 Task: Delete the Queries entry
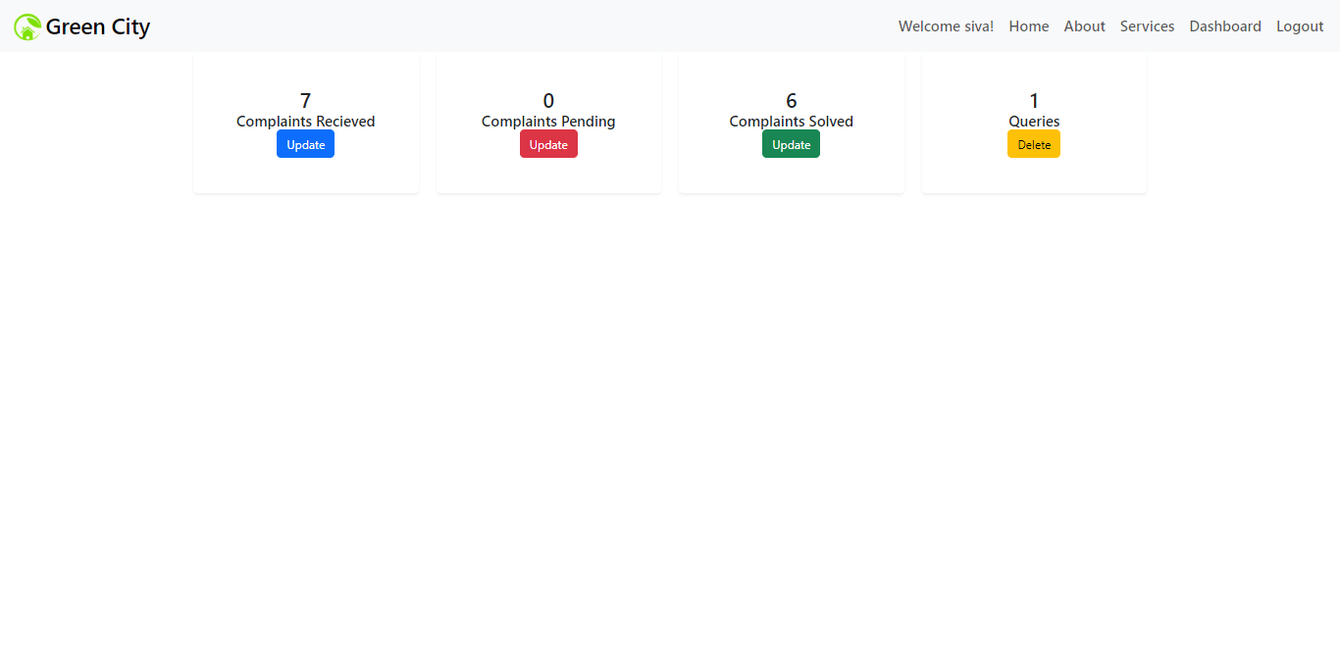point(1033,143)
